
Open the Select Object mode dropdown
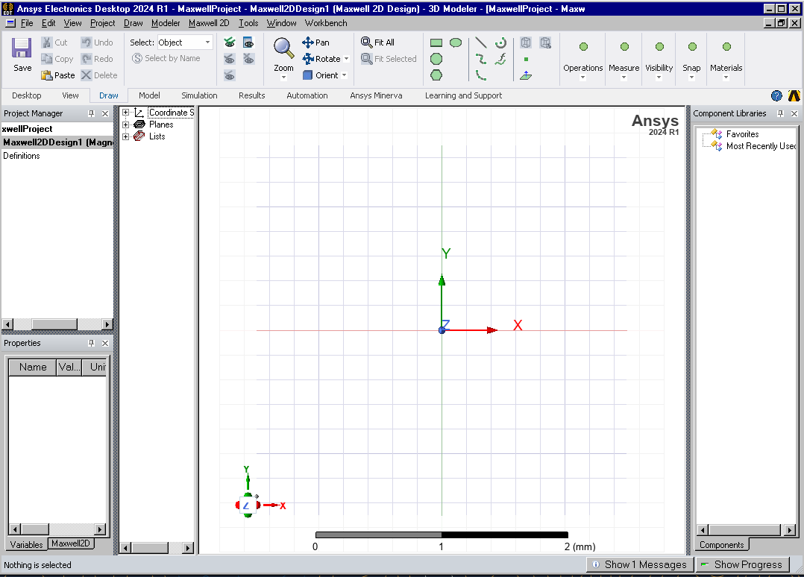point(207,42)
